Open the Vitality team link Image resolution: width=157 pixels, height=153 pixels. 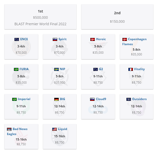coord(139,69)
